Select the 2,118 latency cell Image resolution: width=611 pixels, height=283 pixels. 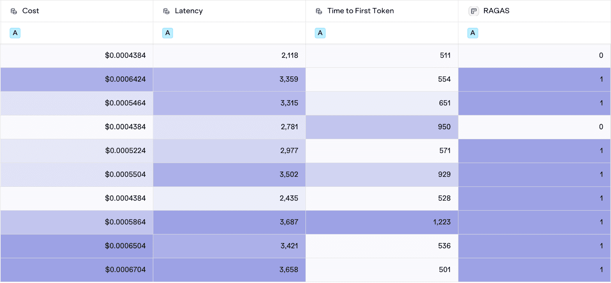[289, 56]
